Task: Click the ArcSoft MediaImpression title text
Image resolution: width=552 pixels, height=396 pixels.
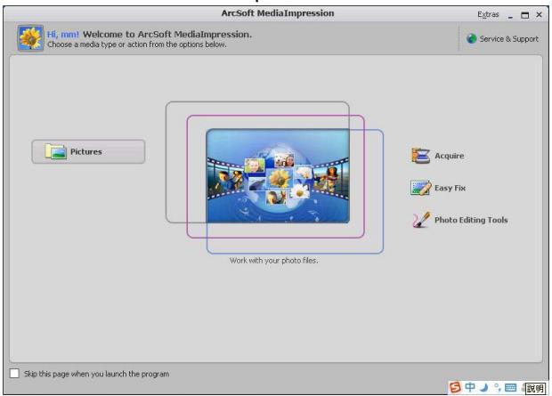Action: click(x=278, y=13)
